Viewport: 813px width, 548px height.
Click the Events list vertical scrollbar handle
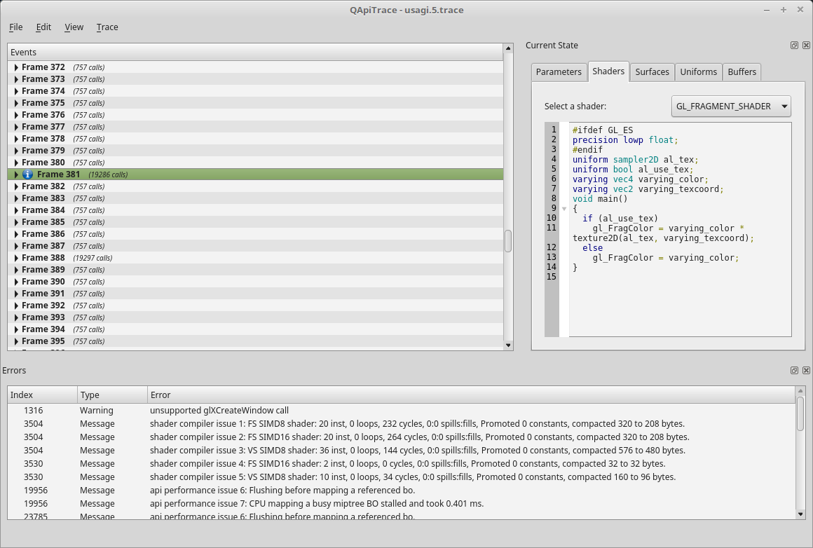point(508,241)
